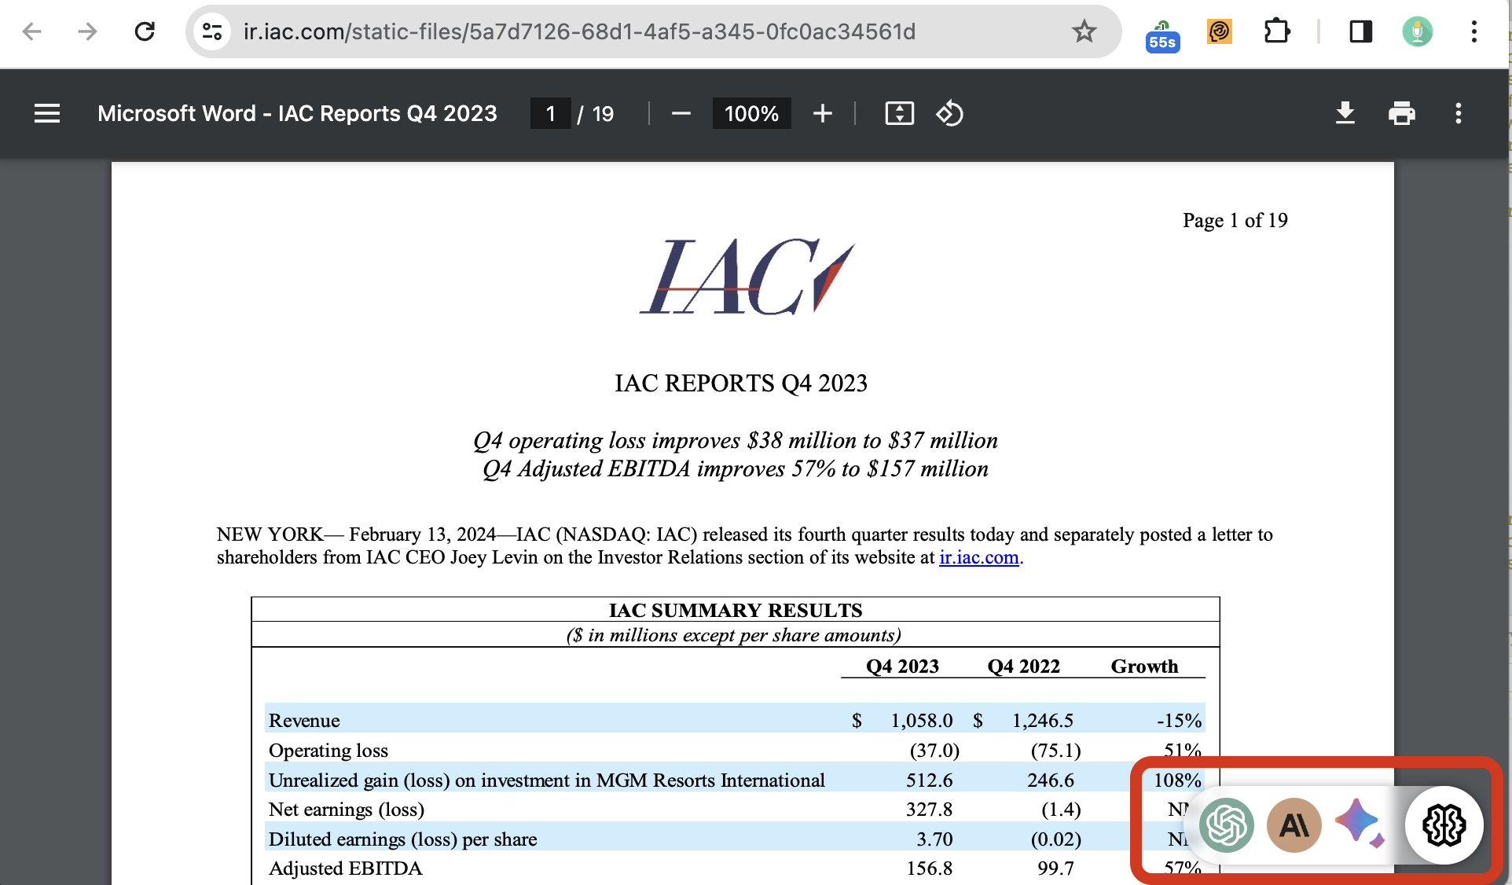View site information icon in address bar
1512x885 pixels.
pyautogui.click(x=212, y=31)
